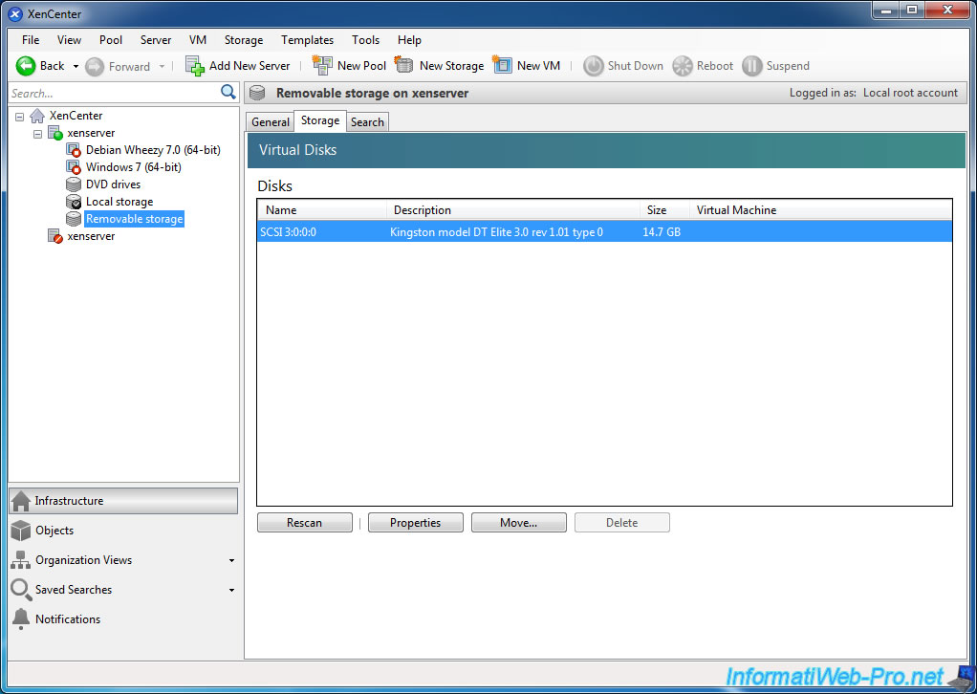Image resolution: width=977 pixels, height=694 pixels.
Task: Select Windows 7 (64-bit) VM in tree
Action: [x=133, y=167]
